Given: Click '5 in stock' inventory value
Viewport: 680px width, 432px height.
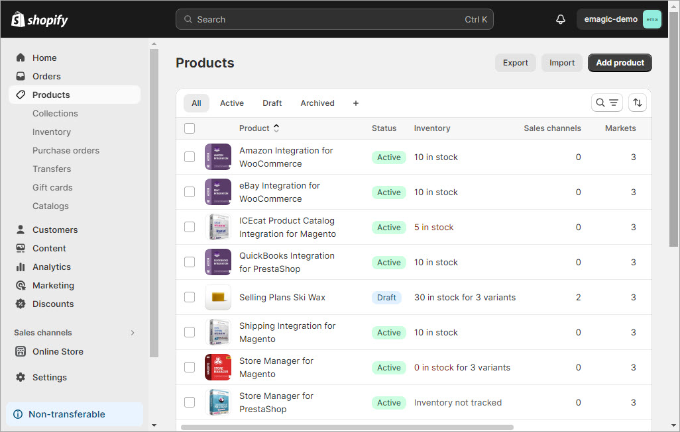Looking at the screenshot, I should [x=433, y=228].
